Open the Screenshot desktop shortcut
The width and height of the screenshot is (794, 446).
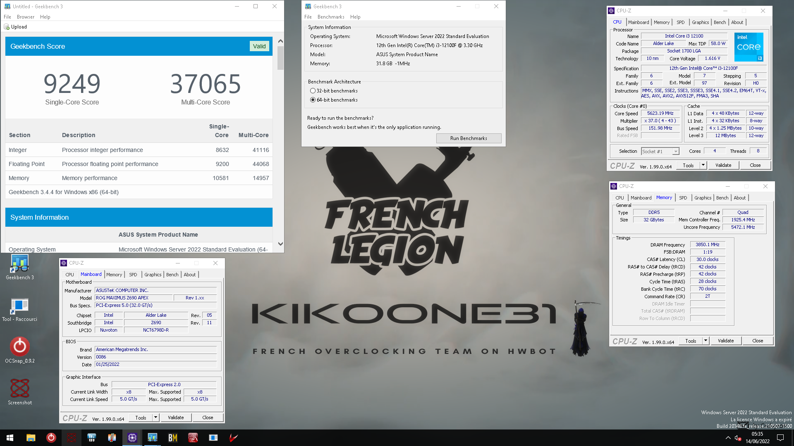point(19,391)
